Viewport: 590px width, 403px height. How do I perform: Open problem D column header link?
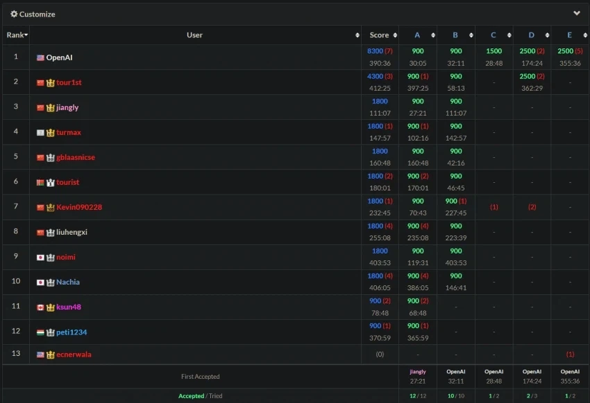coord(531,35)
